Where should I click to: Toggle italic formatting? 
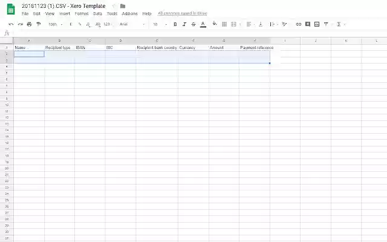click(x=184, y=24)
